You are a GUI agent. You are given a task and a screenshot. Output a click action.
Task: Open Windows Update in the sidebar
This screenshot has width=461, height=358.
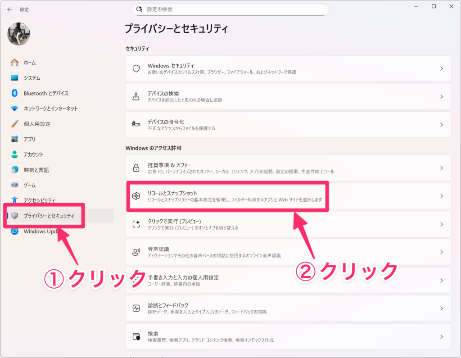(x=60, y=231)
